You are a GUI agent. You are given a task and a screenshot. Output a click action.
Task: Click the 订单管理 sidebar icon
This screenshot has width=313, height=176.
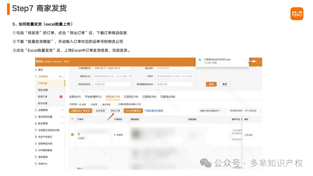coord(36,77)
